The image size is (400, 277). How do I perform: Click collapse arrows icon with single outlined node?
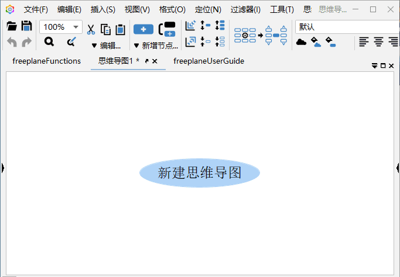(206, 41)
